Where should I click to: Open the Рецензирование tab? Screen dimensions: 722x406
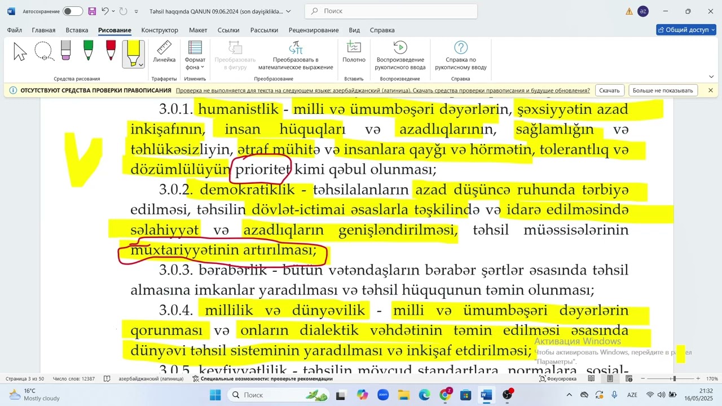pyautogui.click(x=314, y=30)
